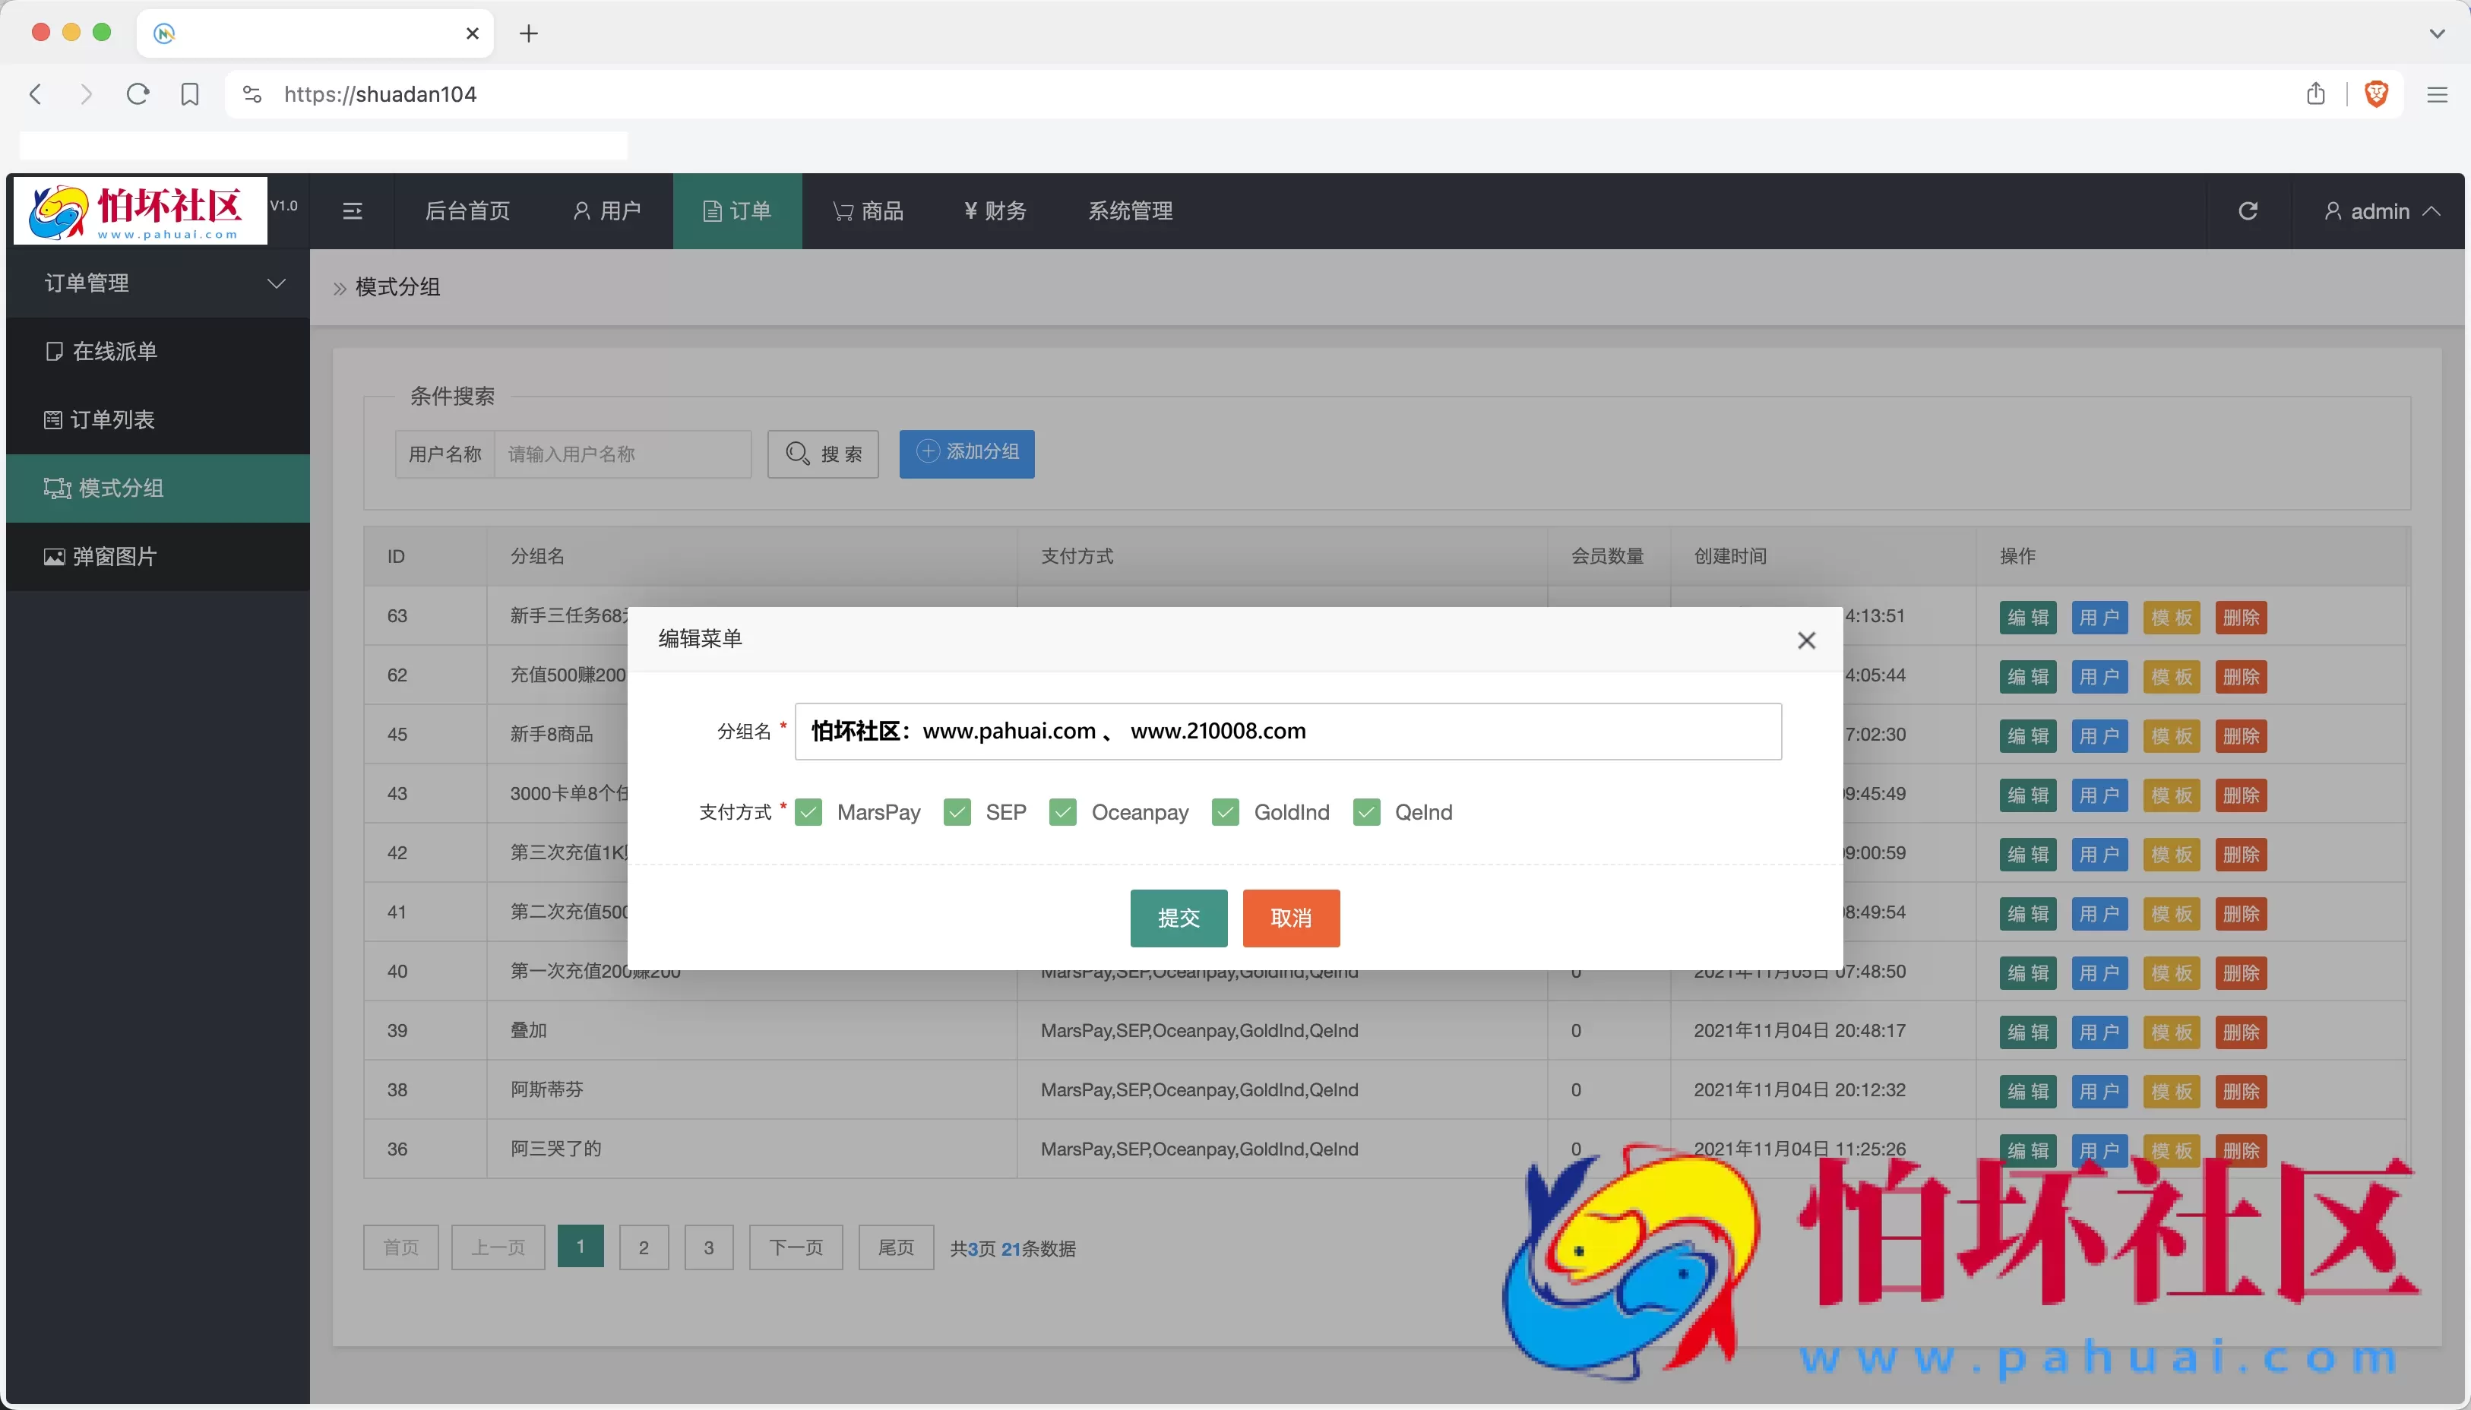This screenshot has width=2471, height=1410.
Task: Click the refresh icon near admin
Action: click(2248, 210)
